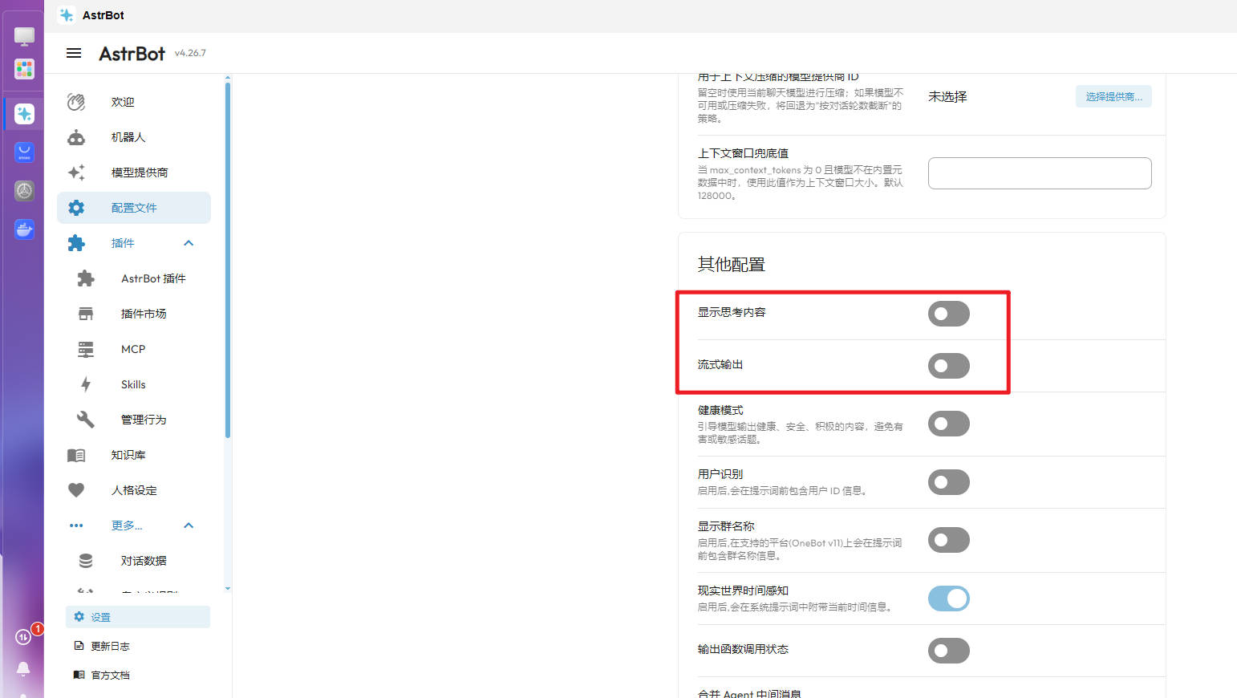Select the Skills lightning bolt icon
This screenshot has height=698, width=1237.
[x=86, y=384]
